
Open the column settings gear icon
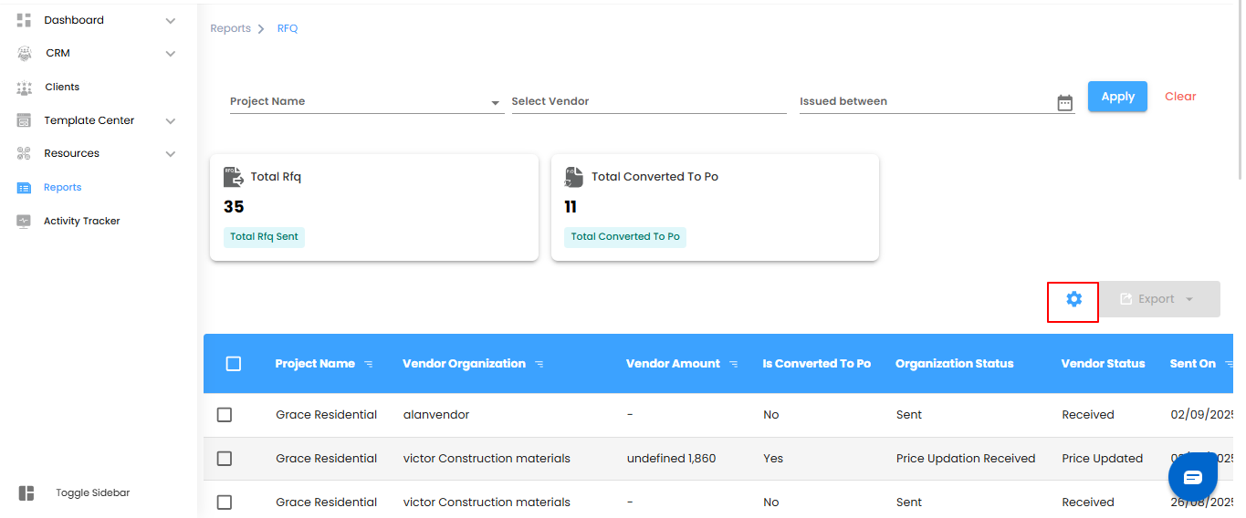point(1073,299)
